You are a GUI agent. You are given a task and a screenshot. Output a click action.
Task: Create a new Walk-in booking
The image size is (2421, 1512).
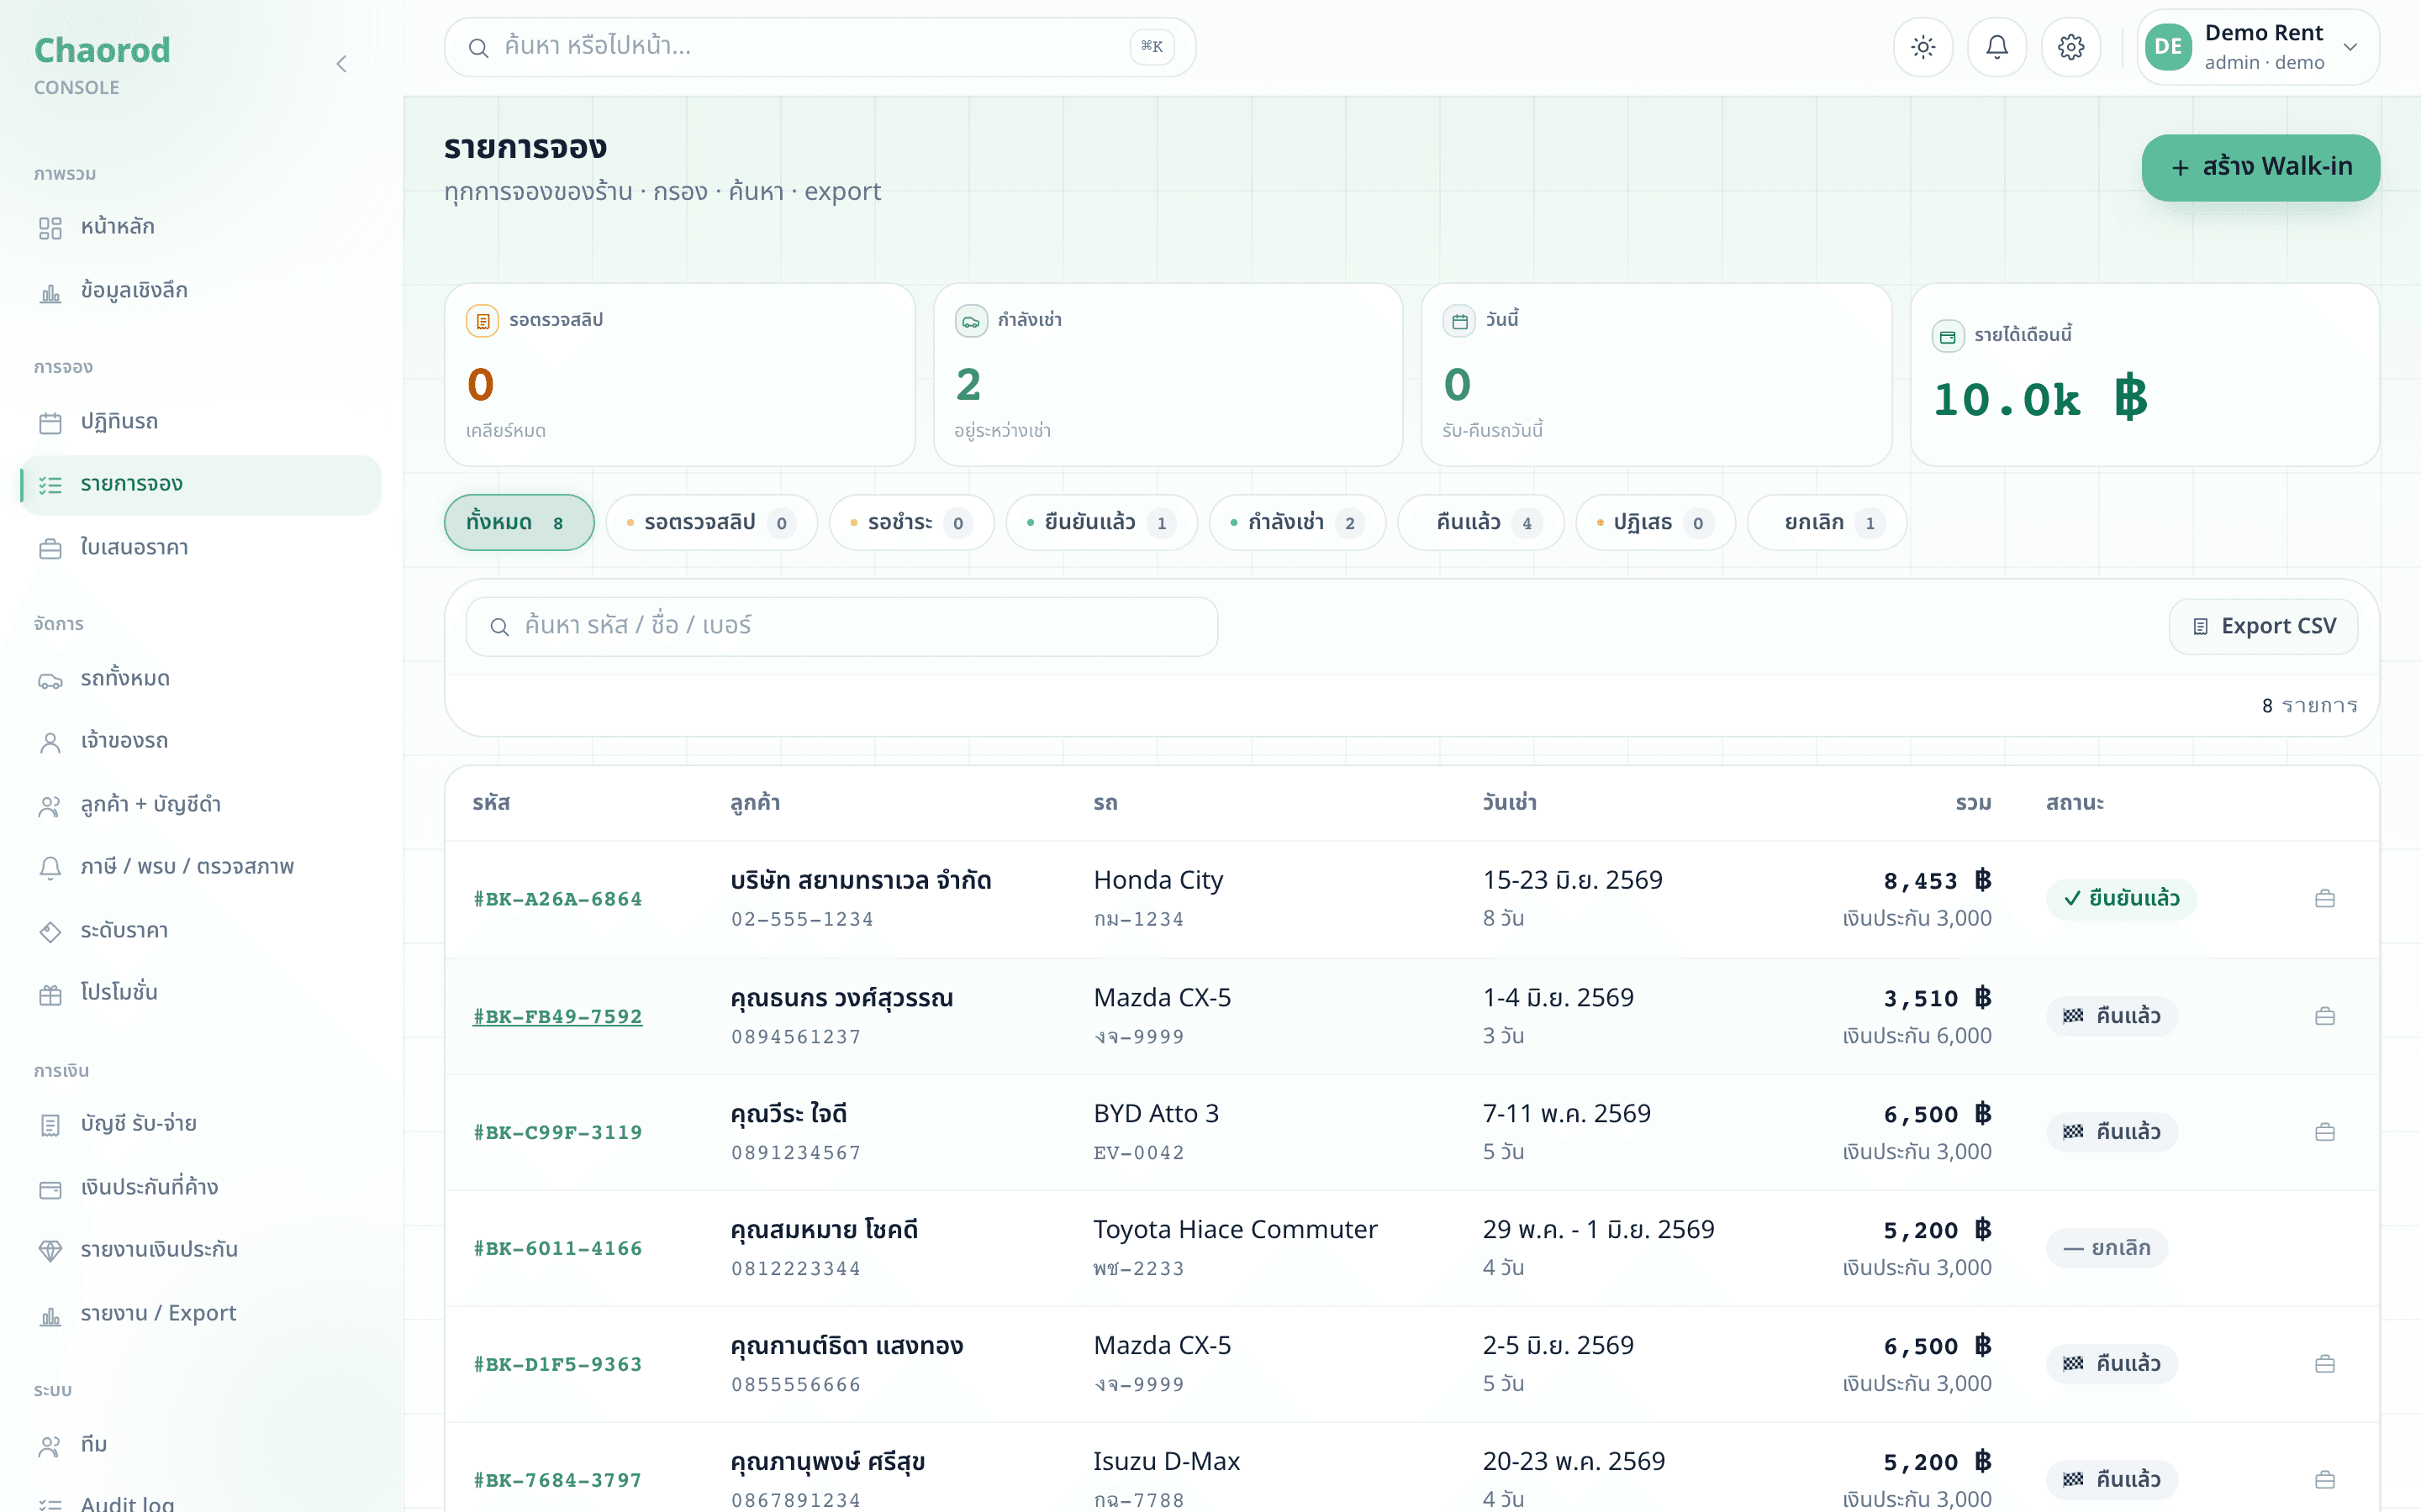pos(2260,167)
